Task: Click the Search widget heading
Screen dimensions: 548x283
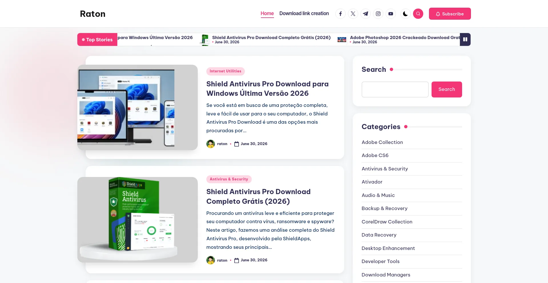Action: click(374, 70)
